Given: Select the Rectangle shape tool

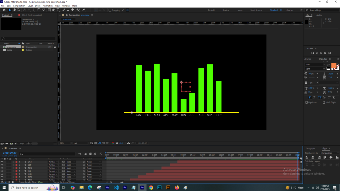Looking at the screenshot, I should pyautogui.click(x=49, y=10).
